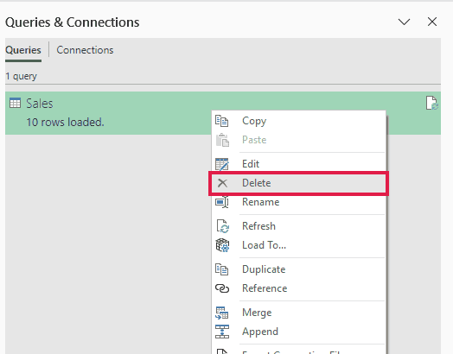Select Rename in the context menu
Viewport: 453px width, 354px height.
(x=298, y=202)
